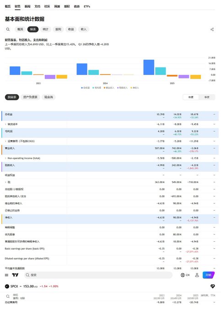Image resolution: width=221 pixels, height=312 pixels.
Task: Click 'Basic earnings per share (basic EPS)' row
Action: (110, 250)
